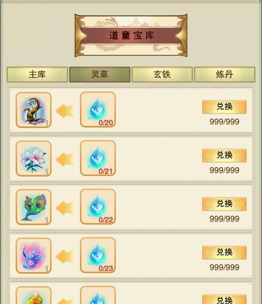
Task: Tap the blue droplet showing 0/23
Action: 98,255
